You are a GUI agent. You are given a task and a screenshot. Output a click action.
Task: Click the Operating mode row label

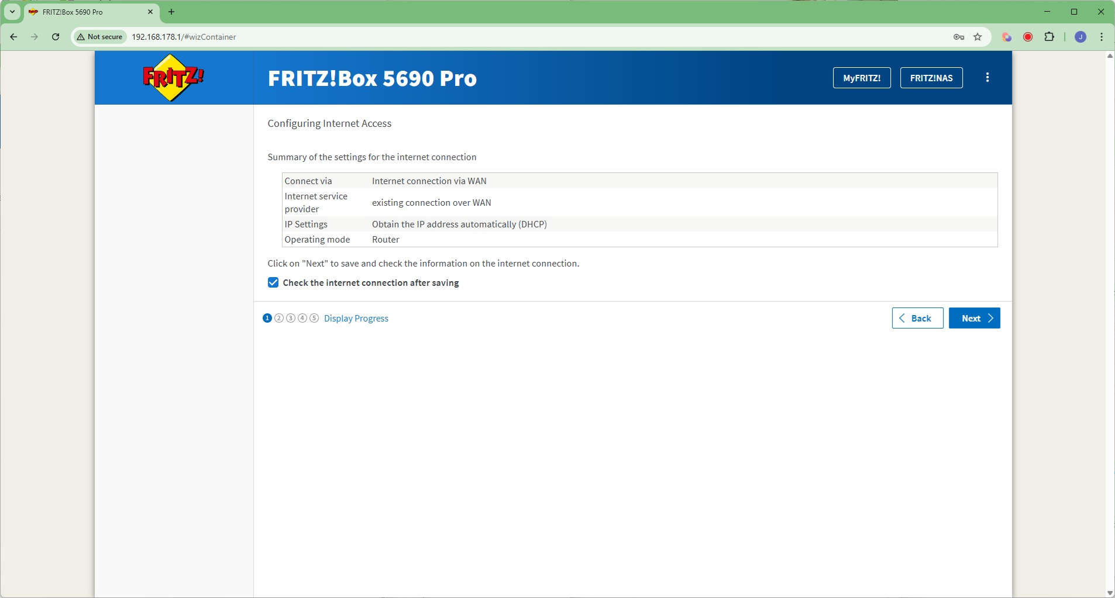[317, 240]
